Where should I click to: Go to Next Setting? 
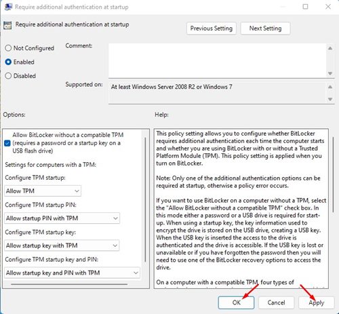(265, 28)
